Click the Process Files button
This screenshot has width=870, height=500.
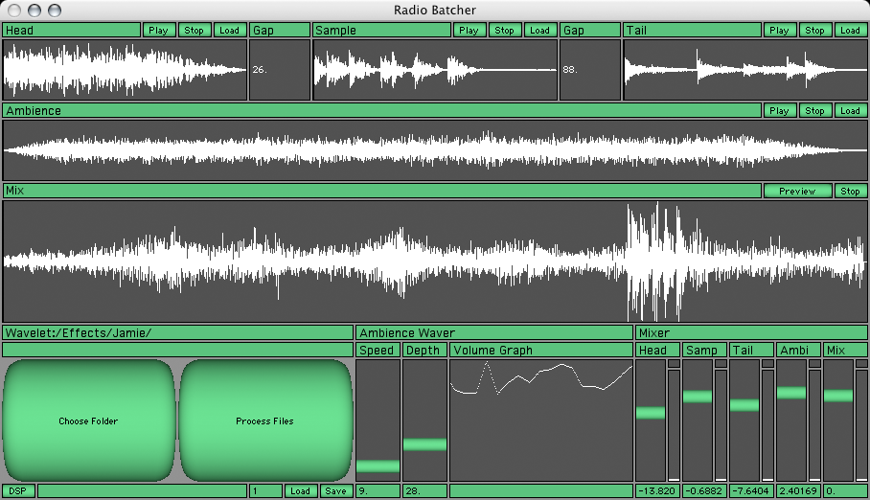pyautogui.click(x=265, y=420)
